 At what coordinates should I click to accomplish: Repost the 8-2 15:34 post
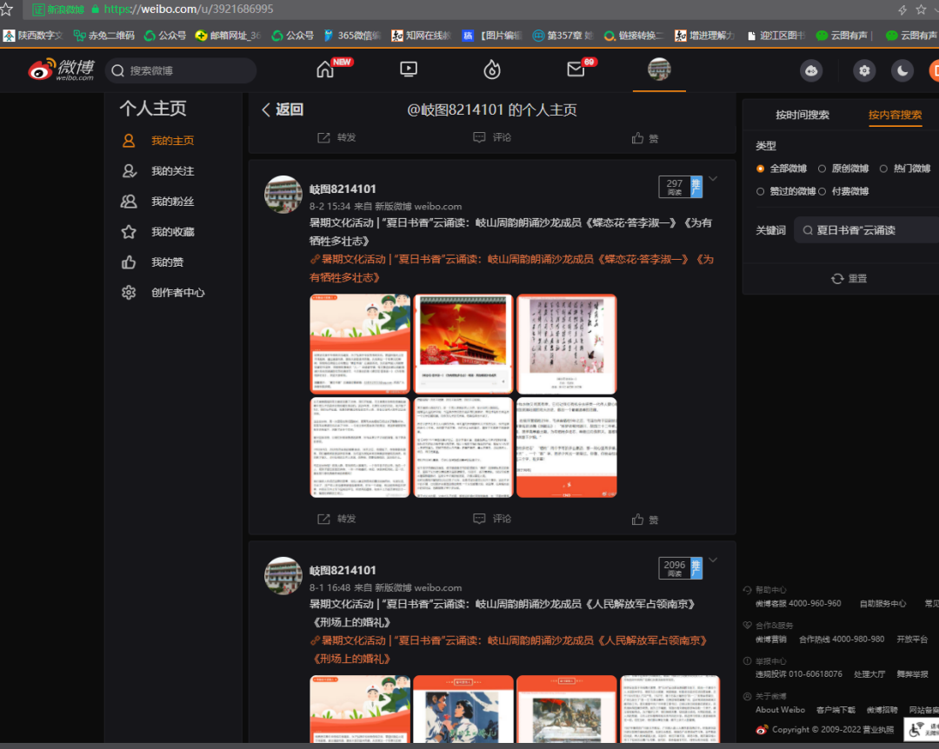336,519
